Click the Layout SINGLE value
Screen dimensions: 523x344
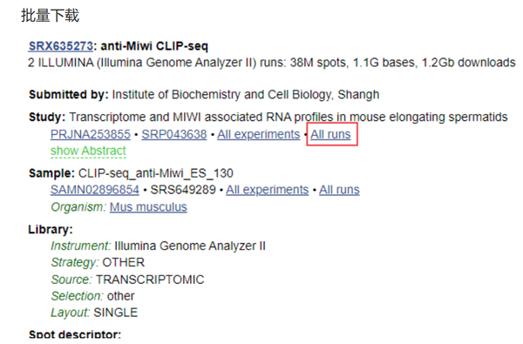pyautogui.click(x=115, y=313)
